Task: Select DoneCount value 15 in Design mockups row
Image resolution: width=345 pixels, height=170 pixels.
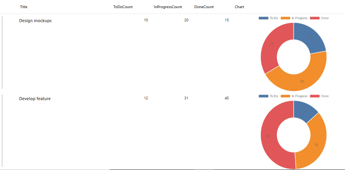Action: pos(227,20)
